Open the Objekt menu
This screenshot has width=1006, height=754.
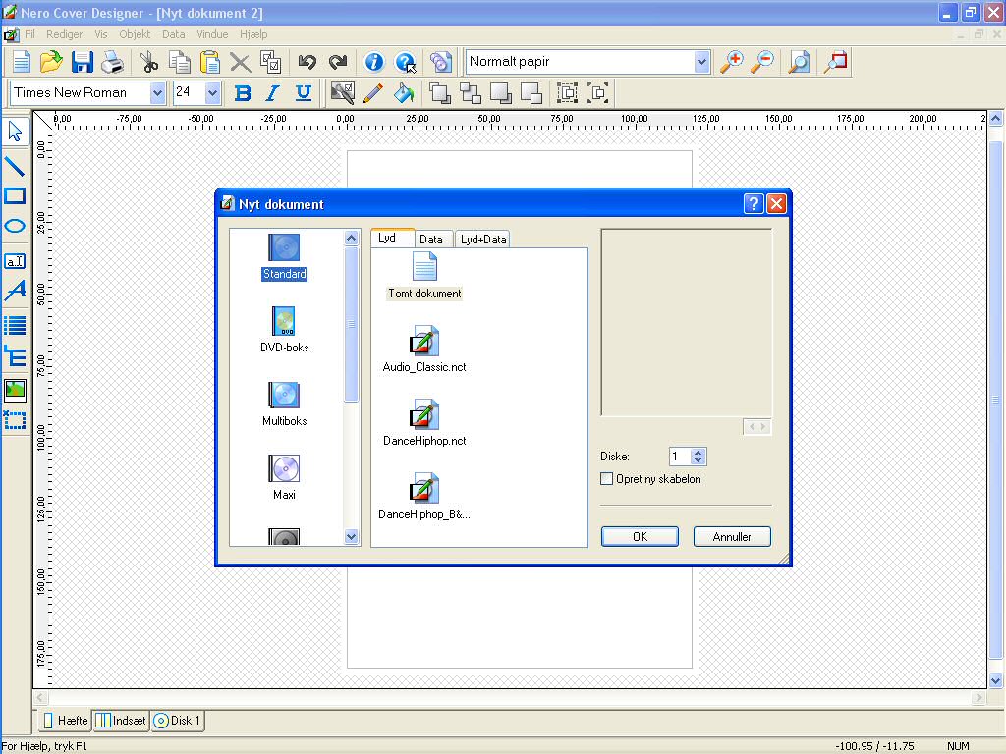coord(135,34)
